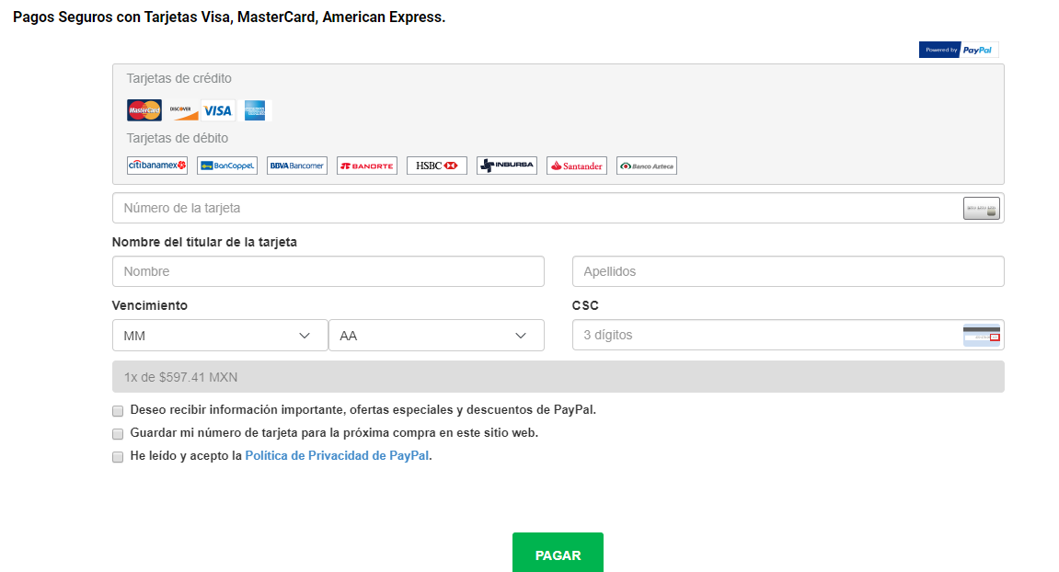Image resolution: width=1059 pixels, height=572 pixels.
Task: Click the Vencimiento label
Action: point(150,305)
